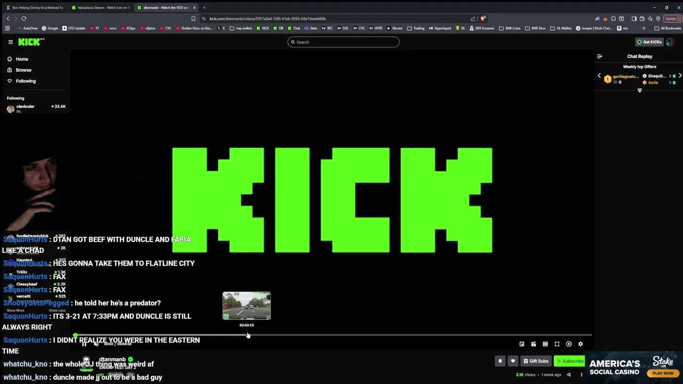The image size is (683, 384).
Task: Open the DEX Screener bookmark
Action: pos(482,28)
